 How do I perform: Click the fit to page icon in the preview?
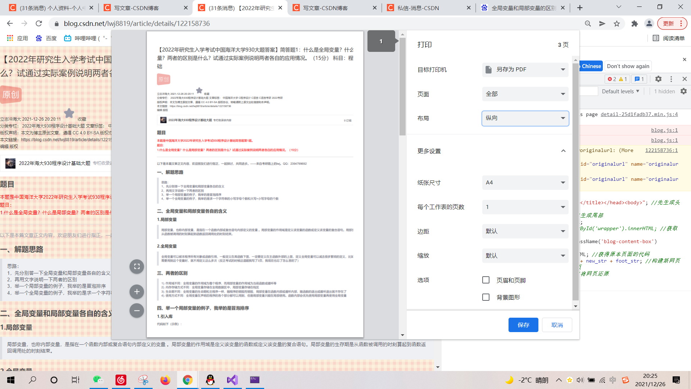(x=137, y=267)
